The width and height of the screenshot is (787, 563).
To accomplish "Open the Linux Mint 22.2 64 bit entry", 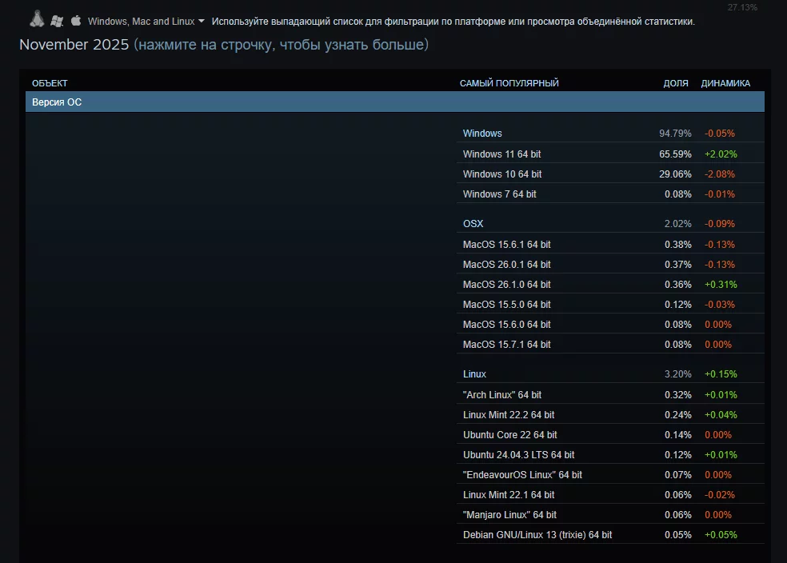I will [x=509, y=415].
